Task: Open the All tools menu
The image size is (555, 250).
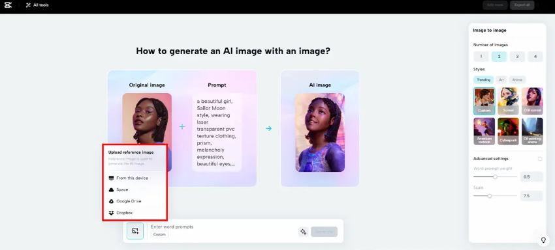Action: 37,5
